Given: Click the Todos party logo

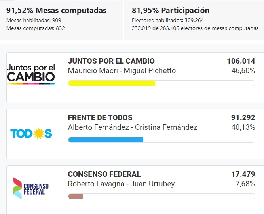Looking at the screenshot, I should point(31,134).
